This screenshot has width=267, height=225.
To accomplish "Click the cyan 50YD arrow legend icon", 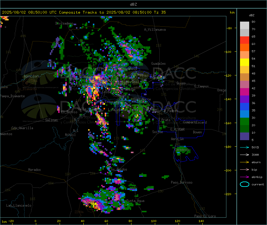I will (244, 147).
